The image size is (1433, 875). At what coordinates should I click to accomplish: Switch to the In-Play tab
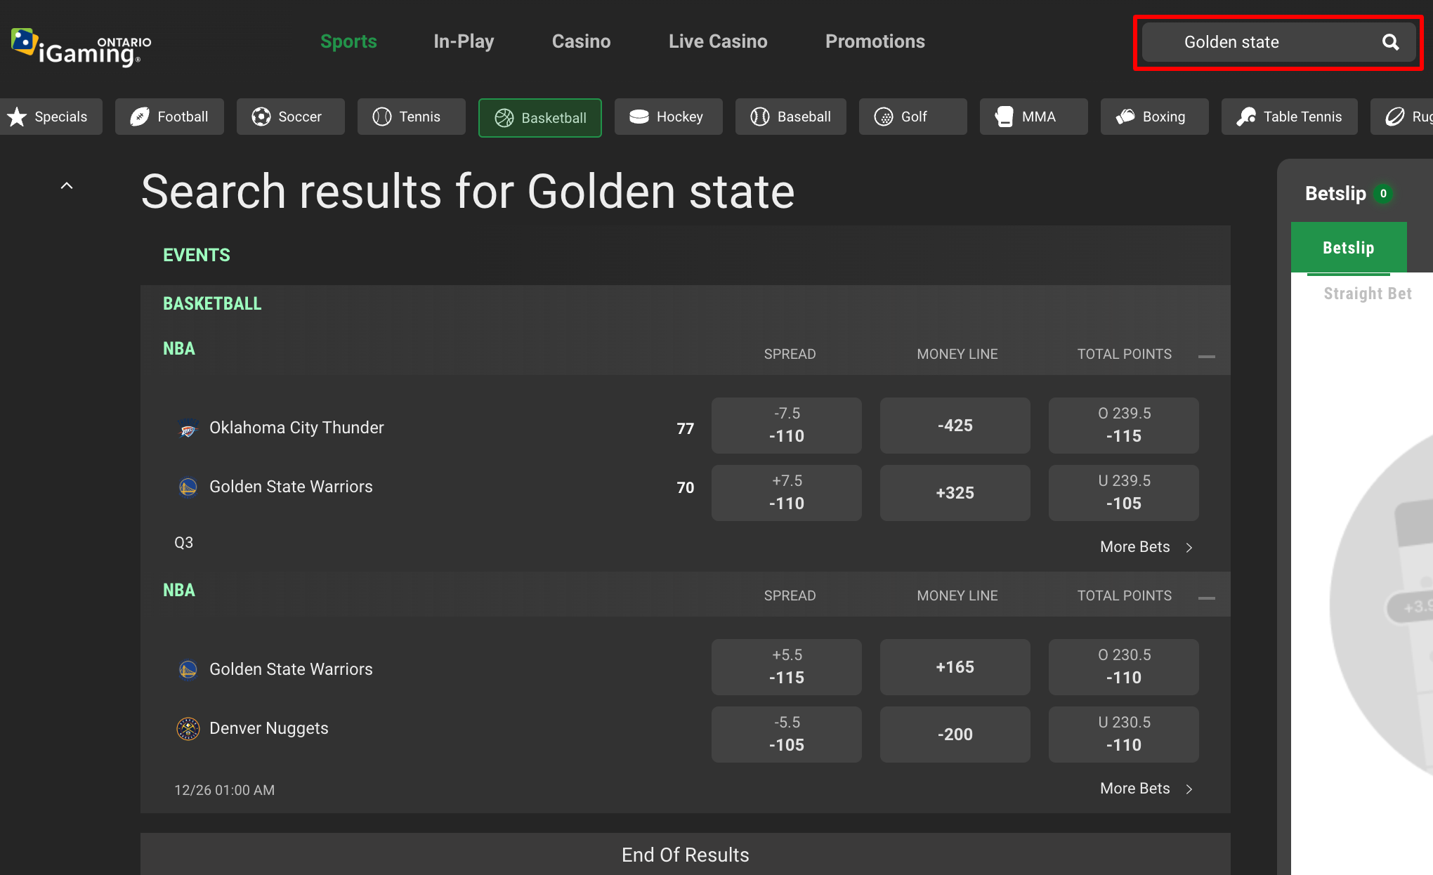point(464,41)
